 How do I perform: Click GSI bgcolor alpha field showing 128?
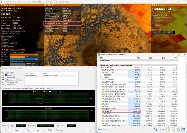pos(169,32)
